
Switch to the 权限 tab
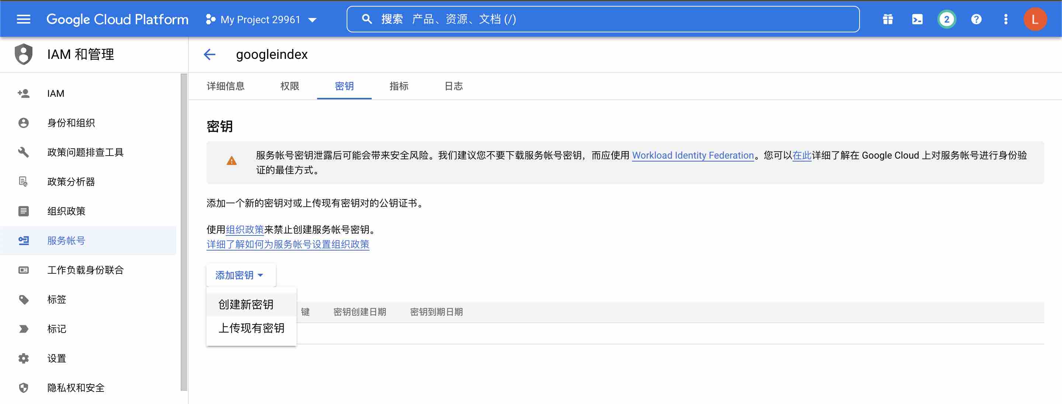click(289, 86)
